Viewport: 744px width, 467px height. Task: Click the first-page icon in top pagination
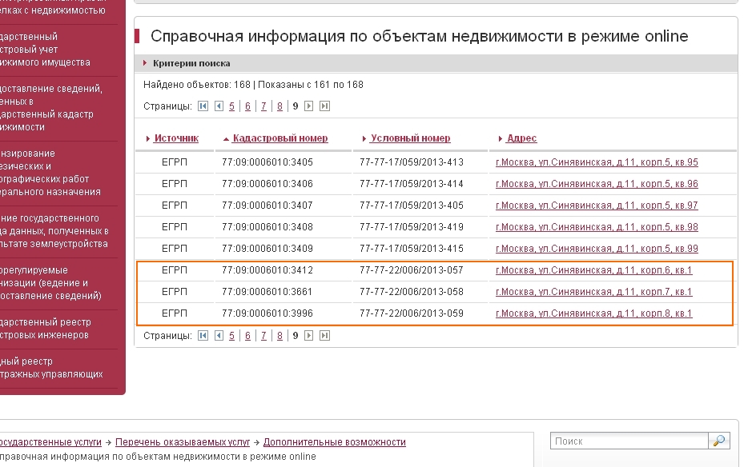coord(203,106)
